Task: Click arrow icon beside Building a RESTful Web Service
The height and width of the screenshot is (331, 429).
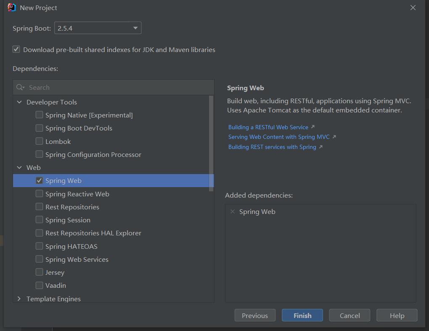Action: point(312,127)
